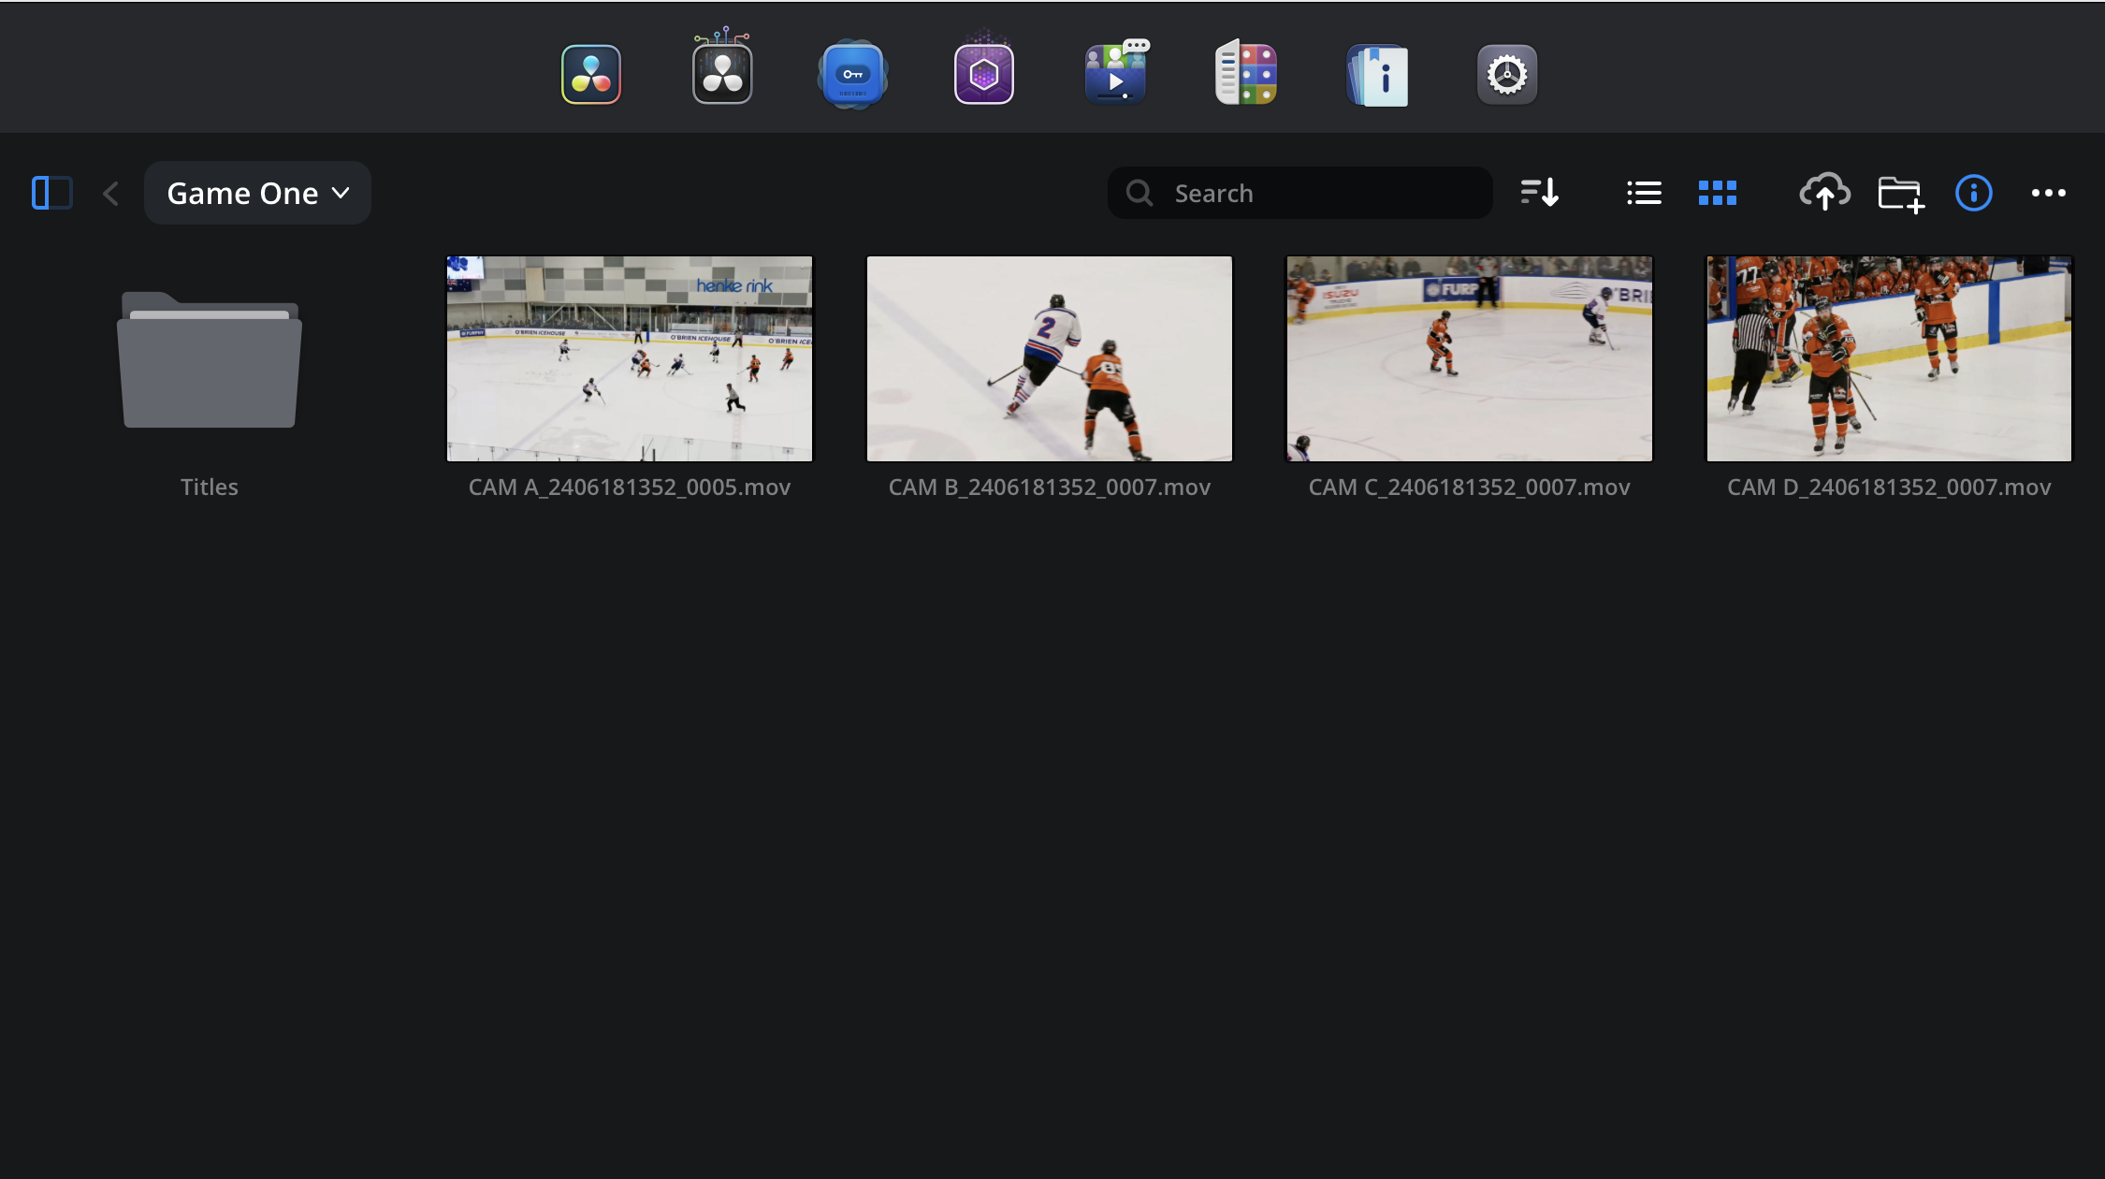The image size is (2105, 1179).
Task: Upload media via the cloud button
Action: pyautogui.click(x=1825, y=193)
